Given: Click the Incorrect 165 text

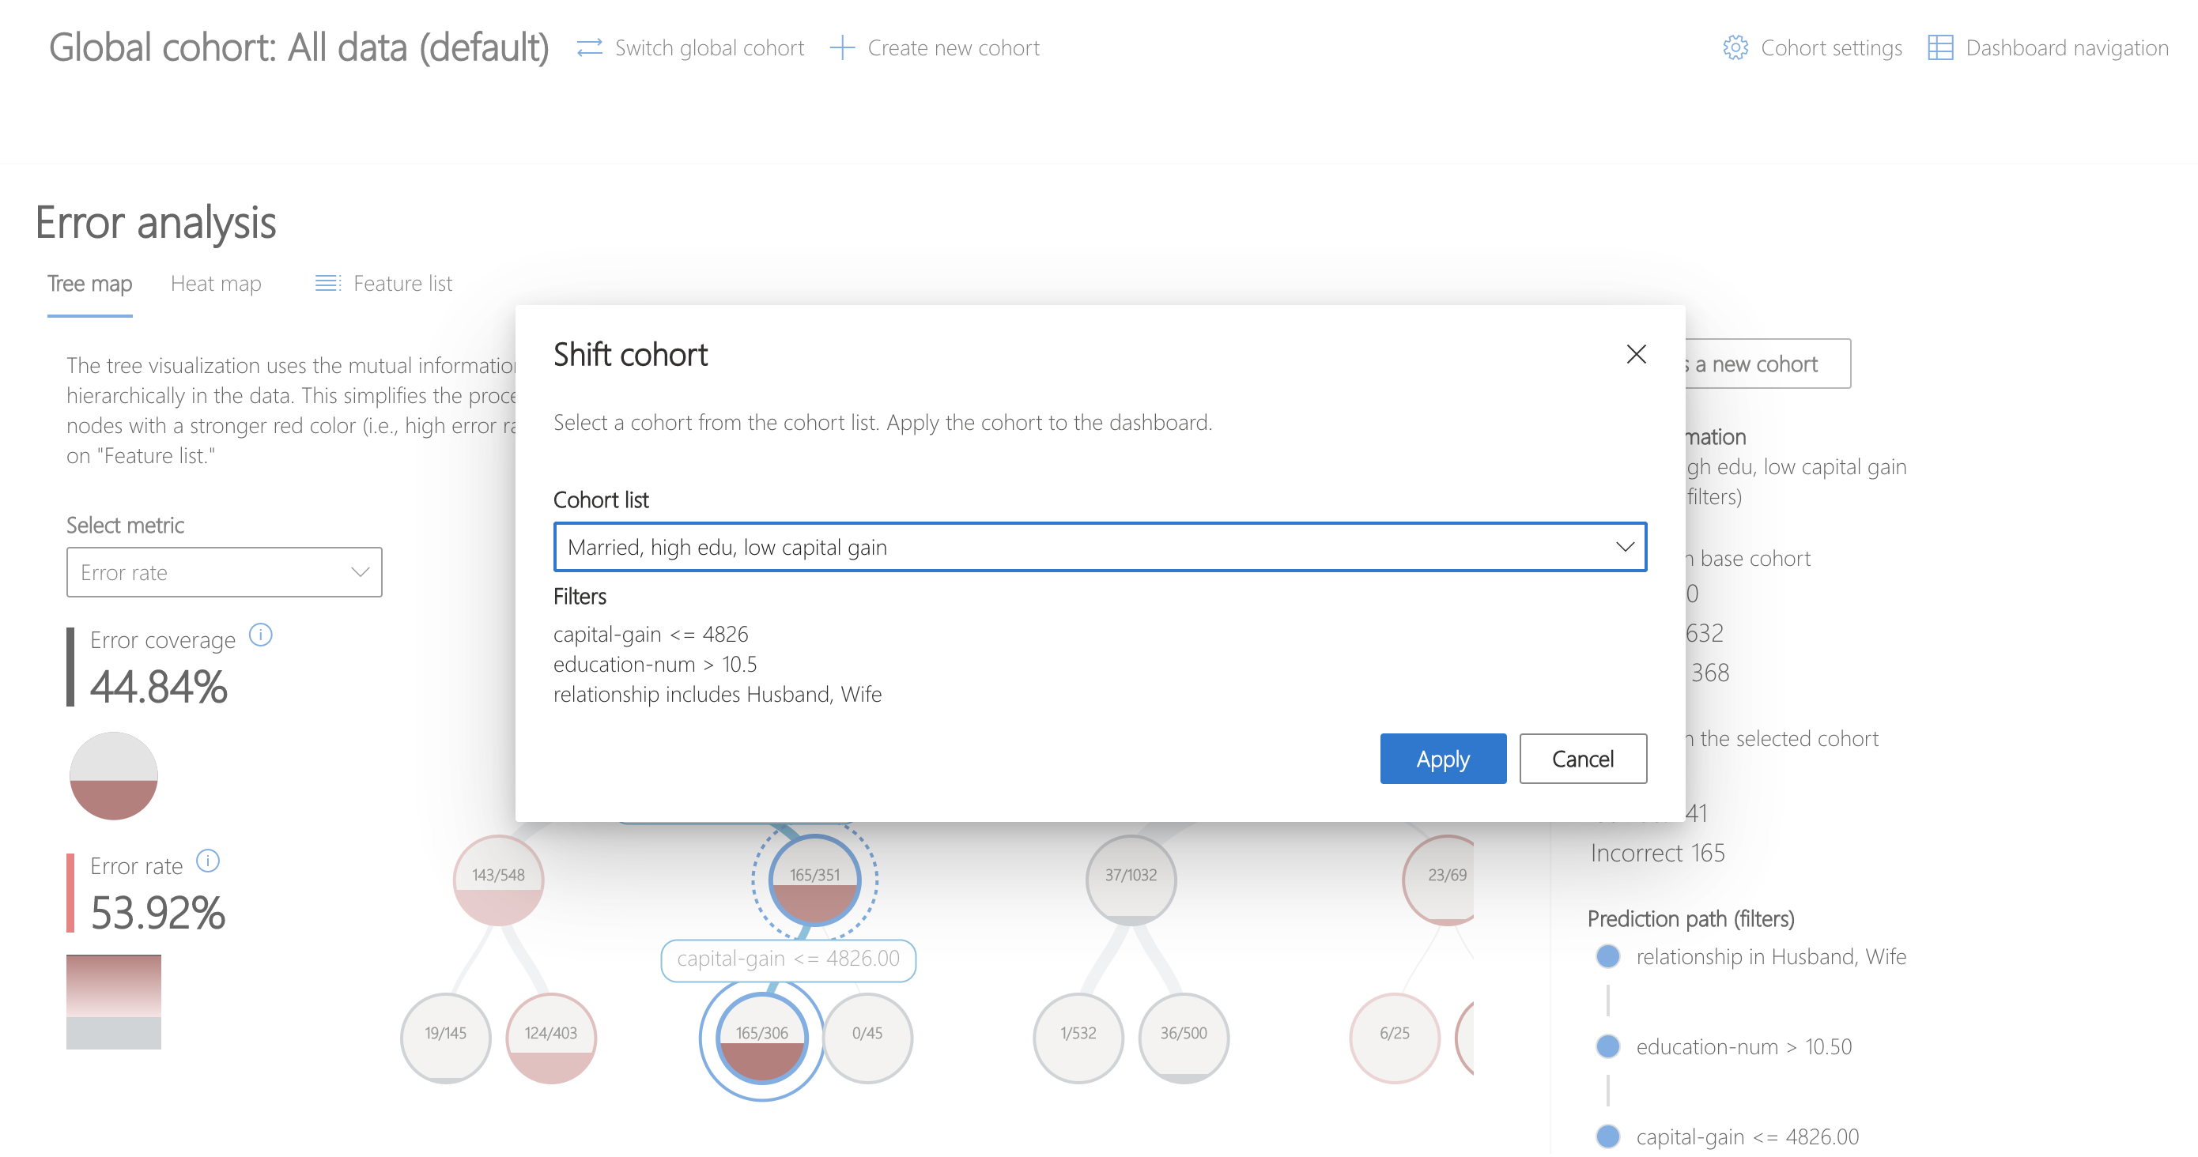Looking at the screenshot, I should click(1657, 853).
